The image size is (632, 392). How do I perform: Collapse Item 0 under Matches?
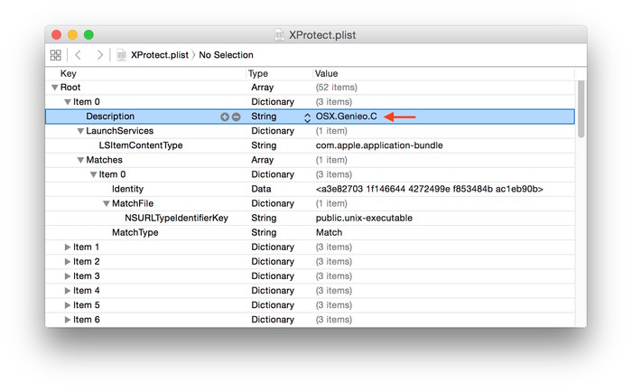point(94,174)
